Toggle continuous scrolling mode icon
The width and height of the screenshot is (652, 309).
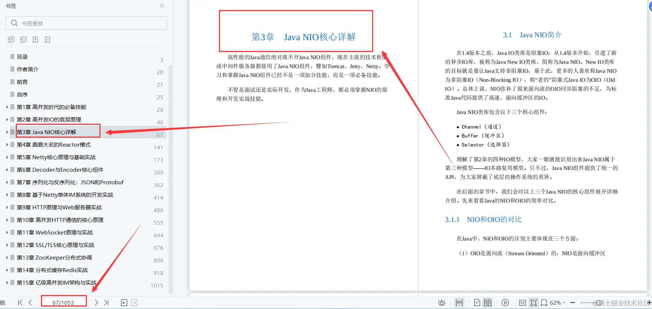459,303
